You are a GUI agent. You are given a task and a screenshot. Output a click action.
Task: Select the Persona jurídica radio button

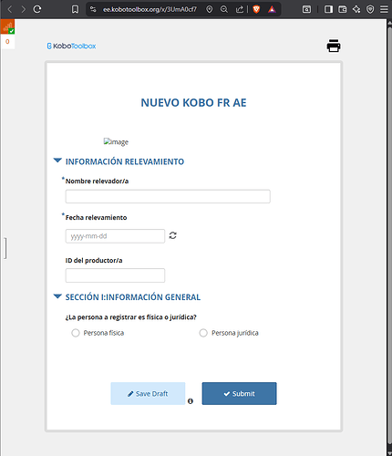click(x=203, y=333)
